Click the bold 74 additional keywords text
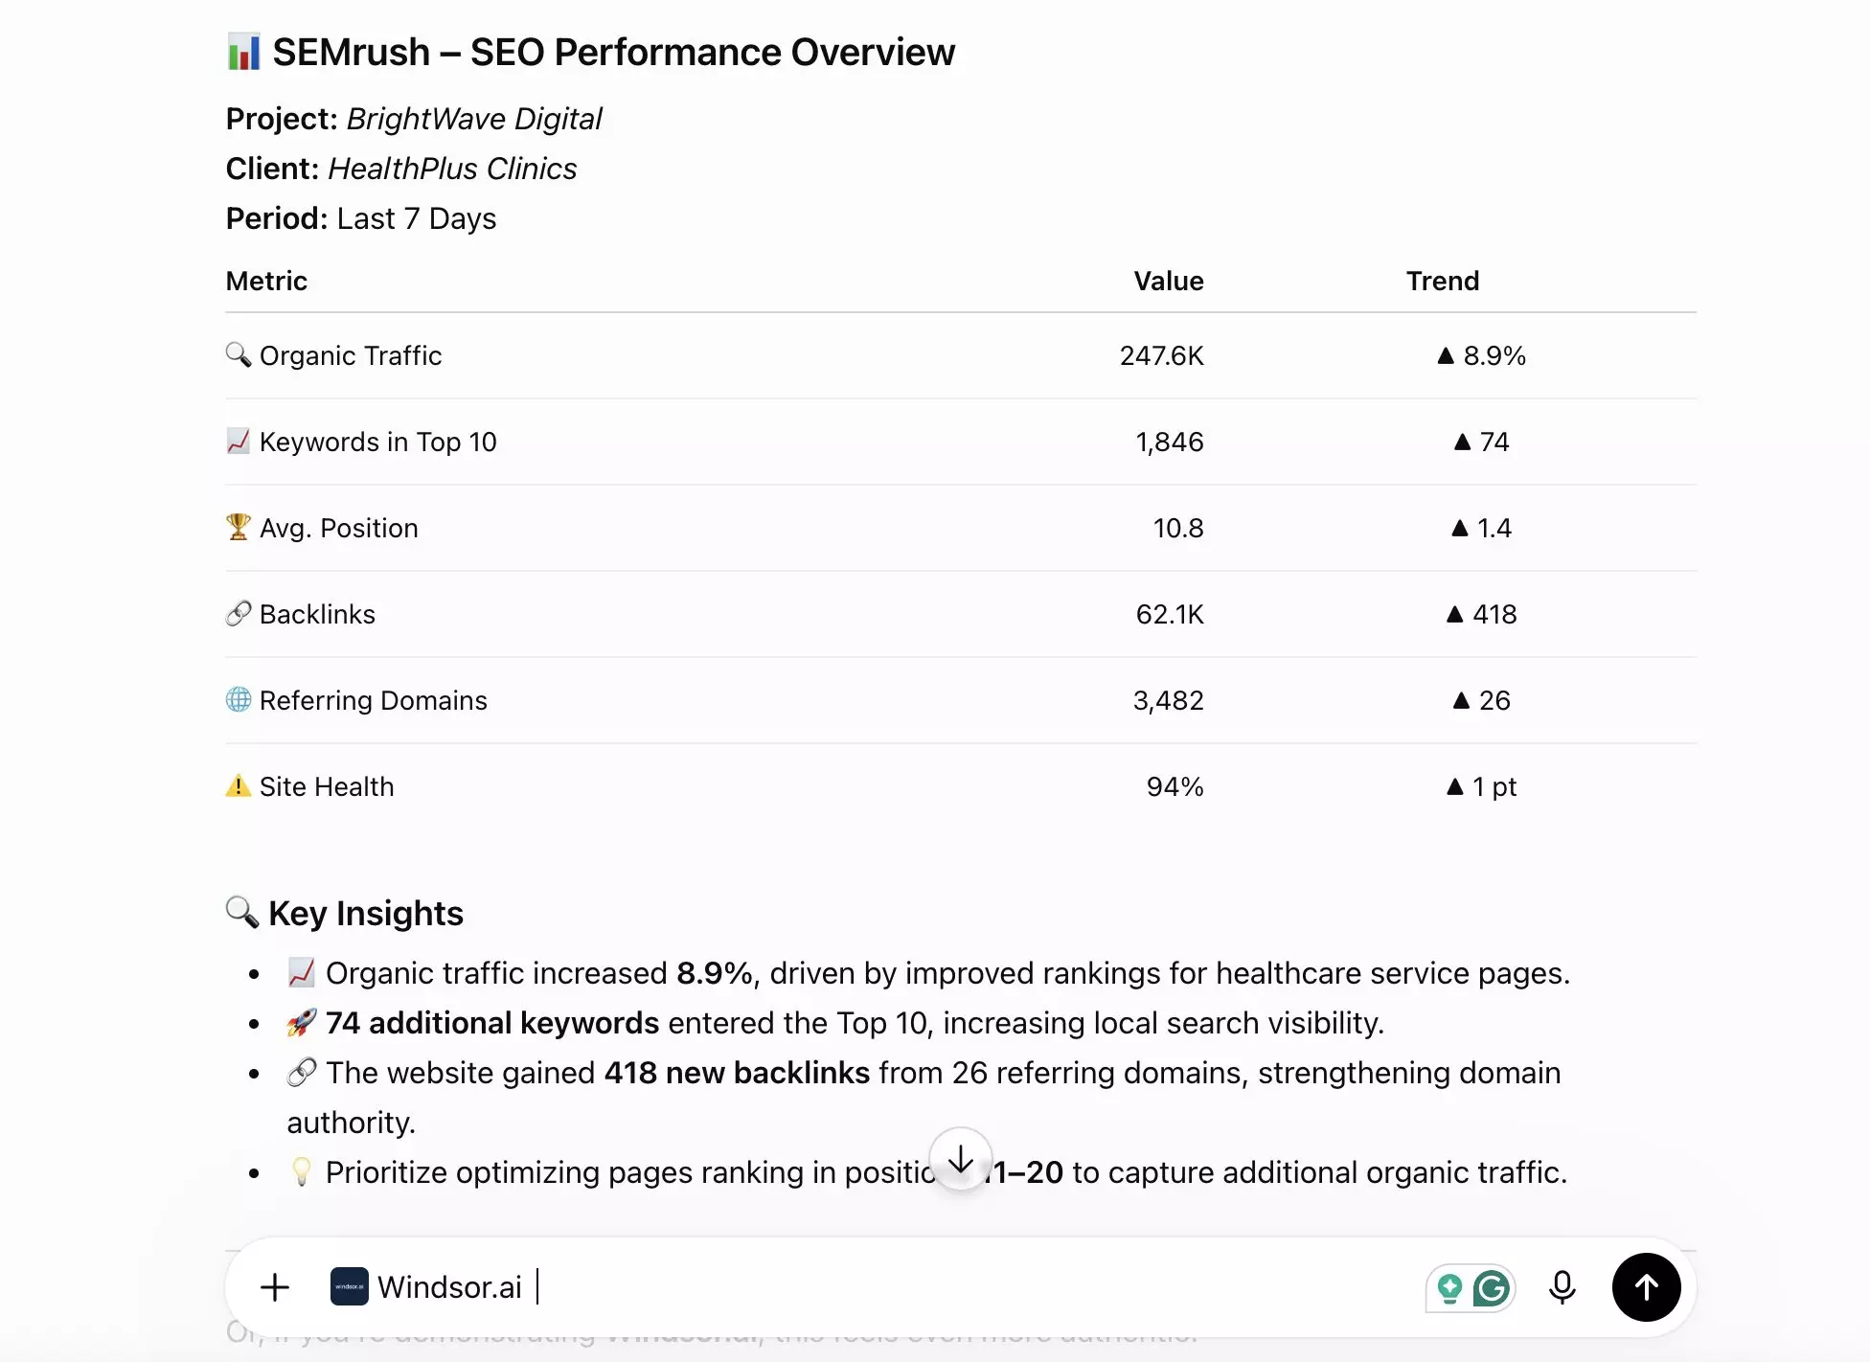This screenshot has height=1362, width=1870. (x=492, y=1023)
